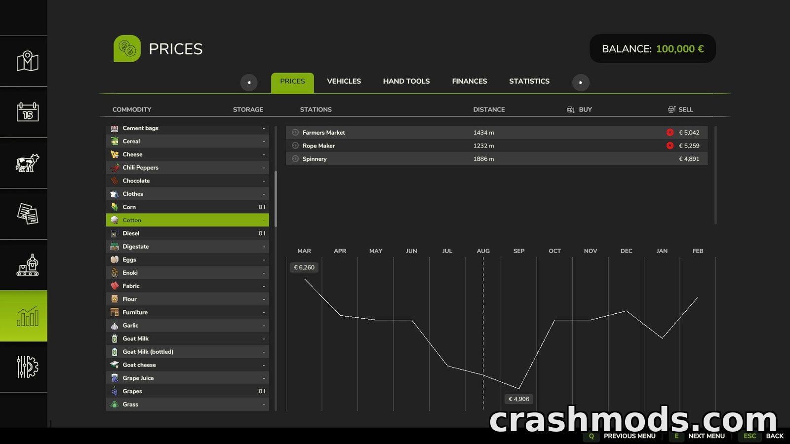The width and height of the screenshot is (790, 444).
Task: Click the Rope Maker hotspot marker icon
Action: (295, 146)
